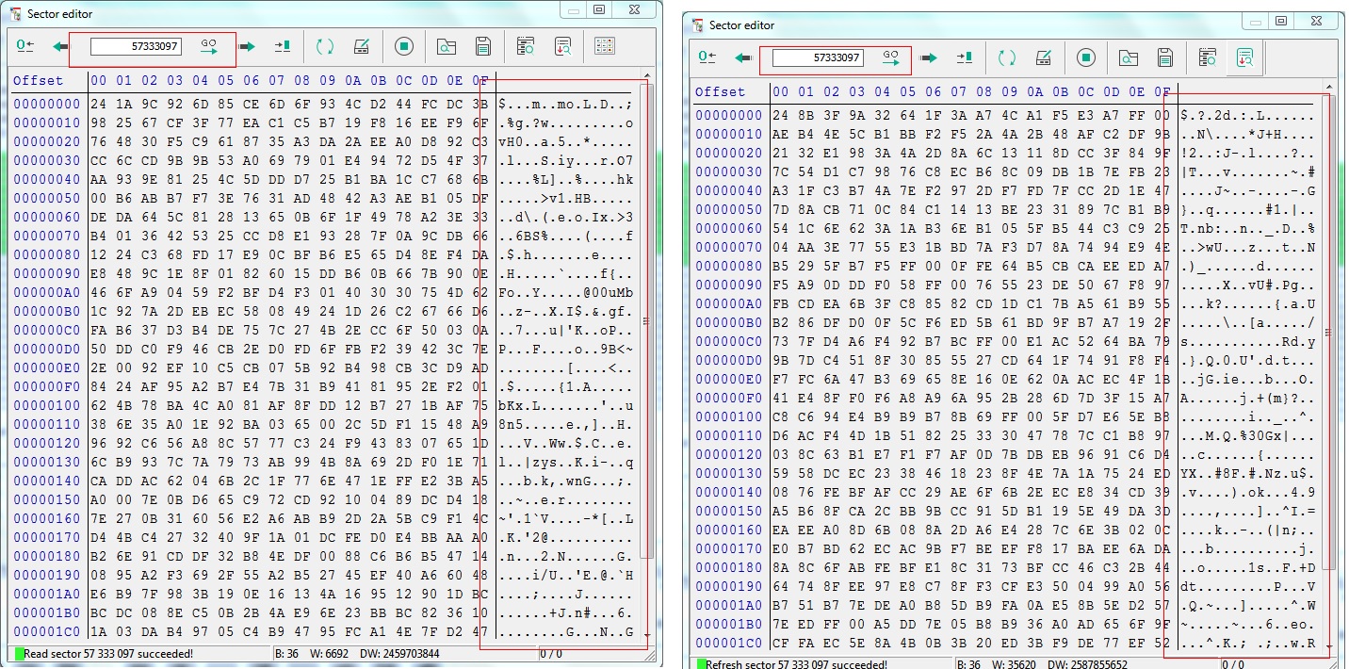This screenshot has width=1349, height=669.
Task: Open sector file in left Sector editor
Action: 447,46
